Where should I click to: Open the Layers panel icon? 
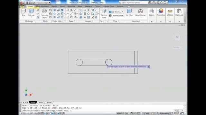(152, 11)
